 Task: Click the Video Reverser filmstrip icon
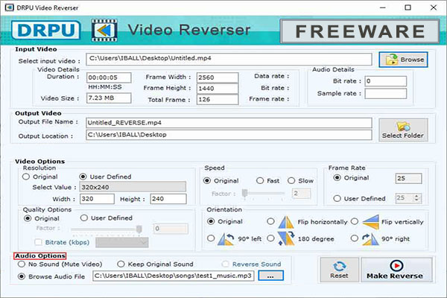pos(104,30)
